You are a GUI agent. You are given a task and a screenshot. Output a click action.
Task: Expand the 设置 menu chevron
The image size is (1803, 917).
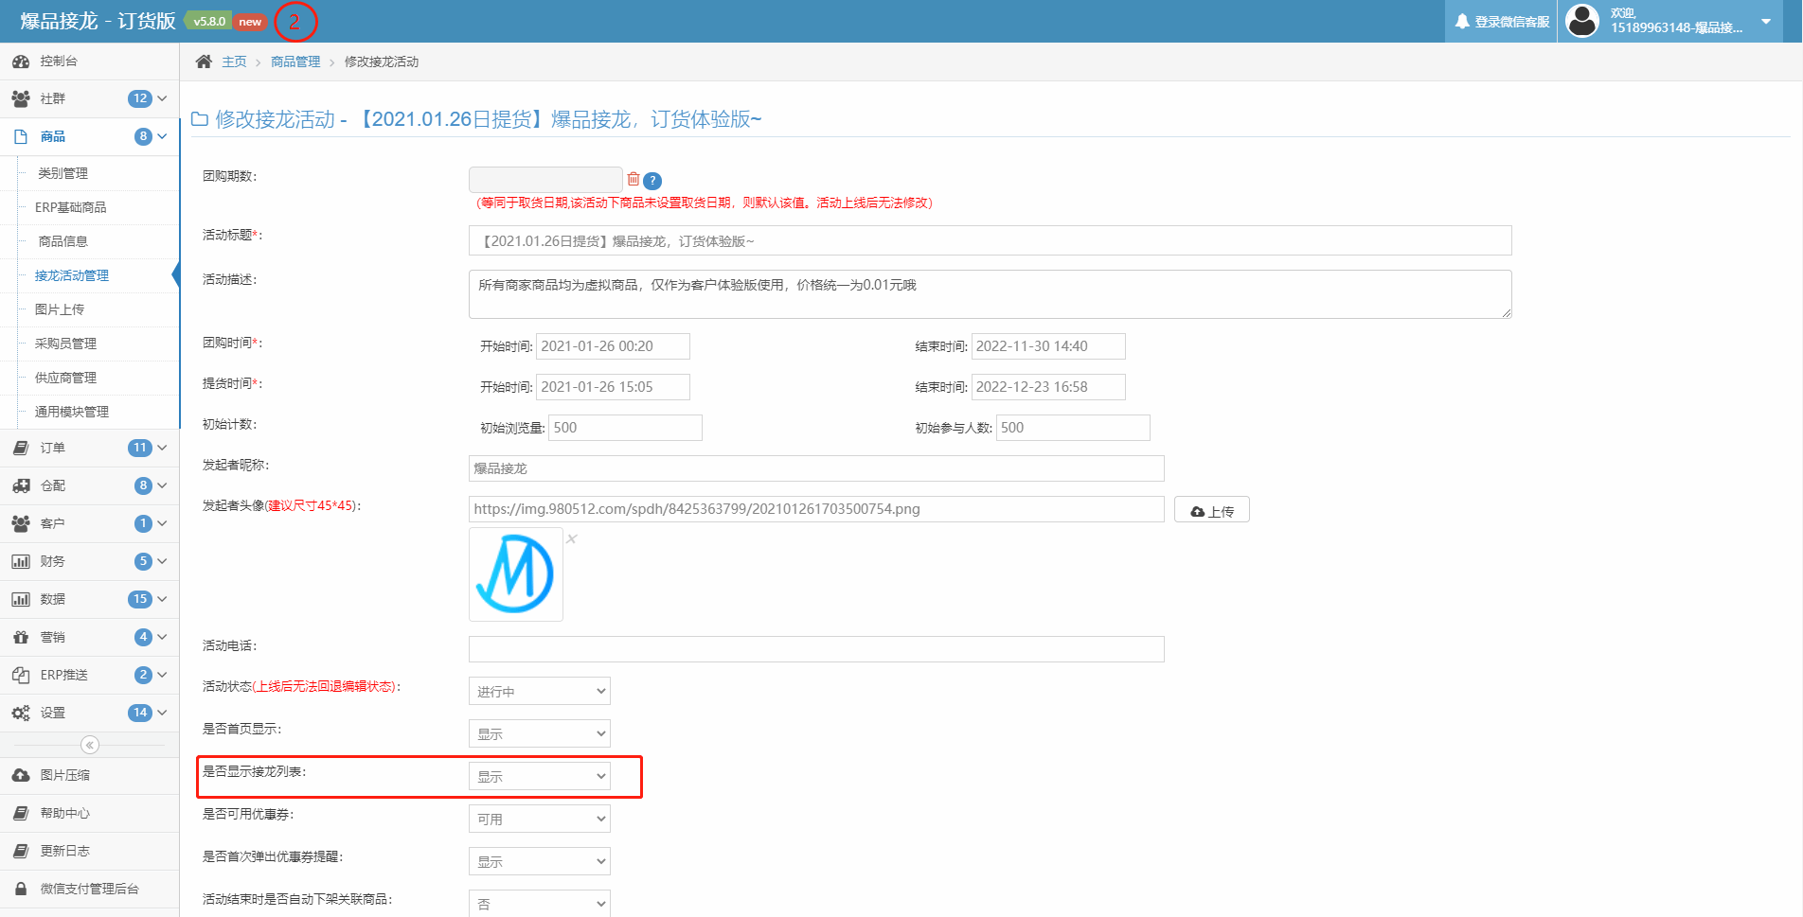point(162,713)
